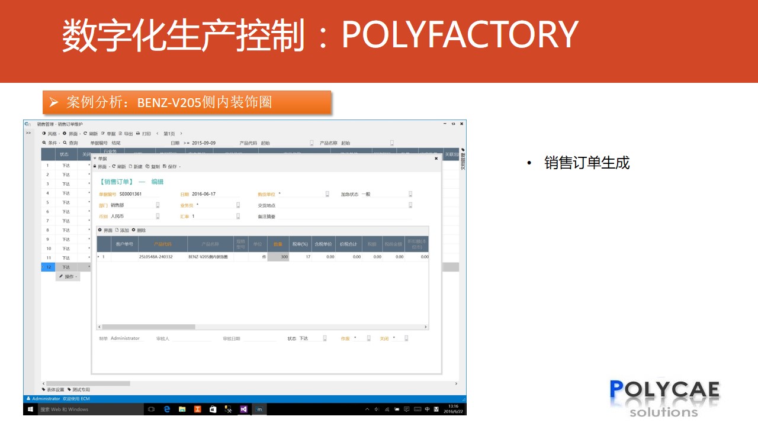758x426 pixels.
Task: Open the 币别 currency lookup
Action: pos(158,217)
